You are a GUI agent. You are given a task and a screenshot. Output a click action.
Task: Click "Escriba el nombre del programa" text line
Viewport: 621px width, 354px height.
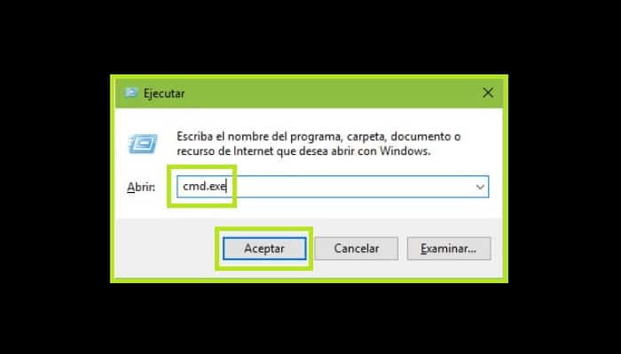tap(258, 137)
